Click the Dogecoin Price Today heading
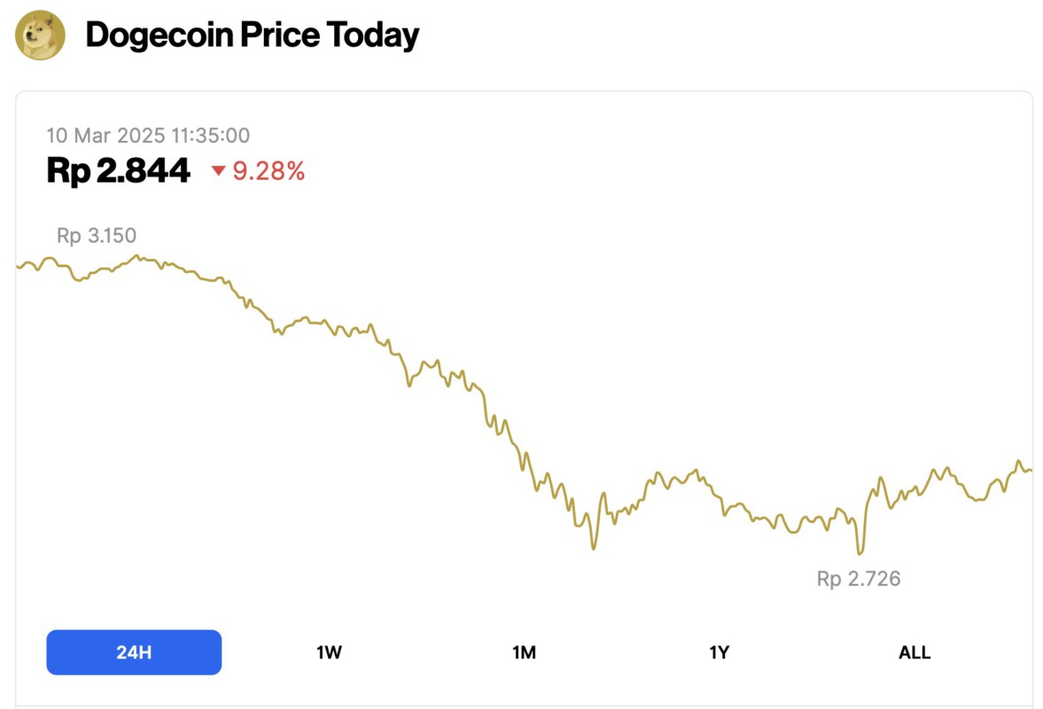Screen dimensions: 1043x709 (x=252, y=35)
